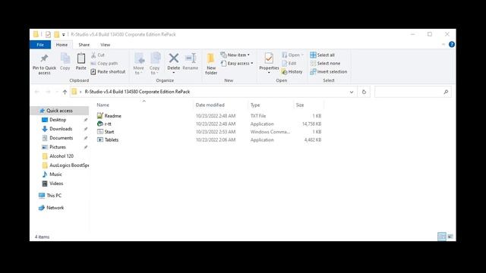Switch to Large icons view
Screen dimensions: 486x273
point(450,237)
